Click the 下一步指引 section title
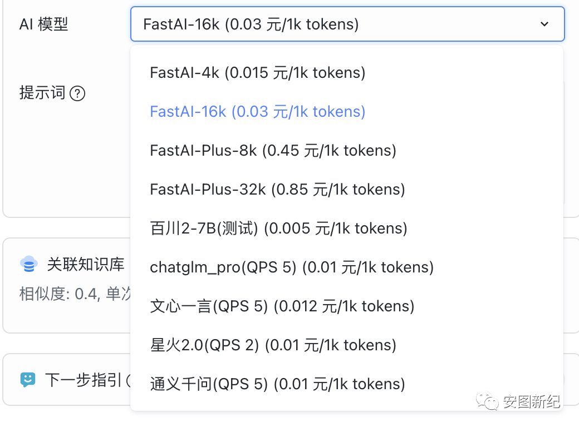Image resolution: width=579 pixels, height=427 pixels. [83, 380]
